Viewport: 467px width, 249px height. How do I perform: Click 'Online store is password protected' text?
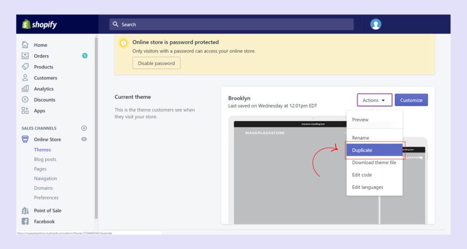click(176, 42)
